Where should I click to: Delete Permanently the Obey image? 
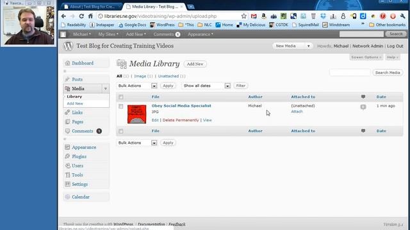(x=181, y=120)
